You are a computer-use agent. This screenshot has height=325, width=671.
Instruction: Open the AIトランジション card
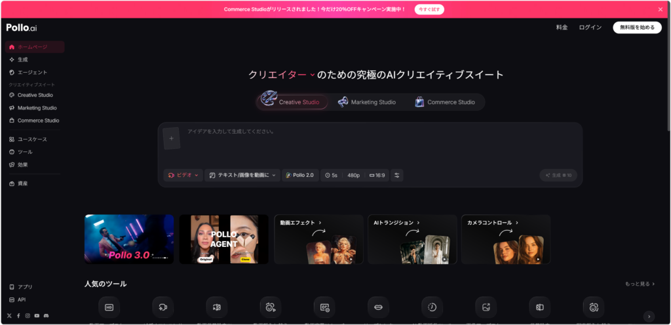tap(413, 239)
